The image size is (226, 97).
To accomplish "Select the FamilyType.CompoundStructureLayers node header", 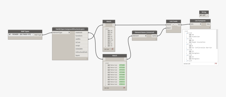I will point(70,29).
